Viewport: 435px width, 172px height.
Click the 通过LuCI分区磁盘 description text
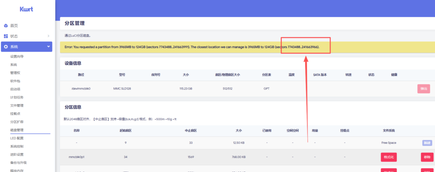(x=78, y=35)
